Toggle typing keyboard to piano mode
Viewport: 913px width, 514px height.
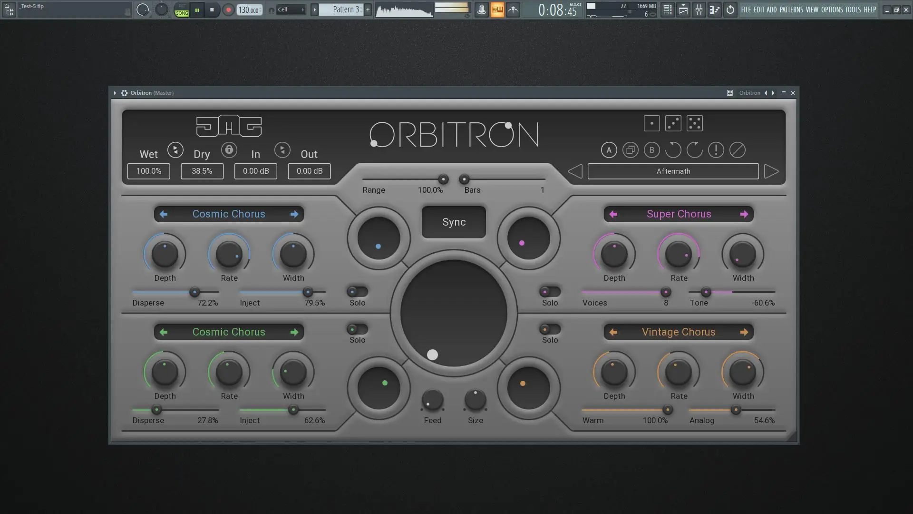pyautogui.click(x=497, y=10)
